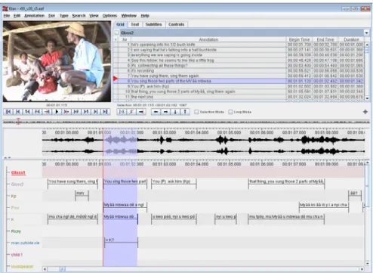Step back one frame

click(37, 112)
